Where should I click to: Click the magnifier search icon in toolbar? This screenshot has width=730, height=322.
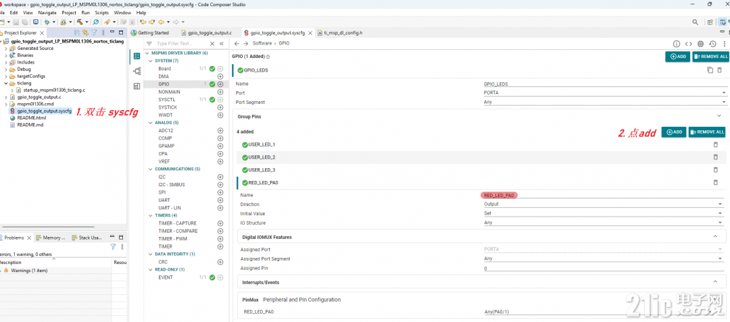695,22
